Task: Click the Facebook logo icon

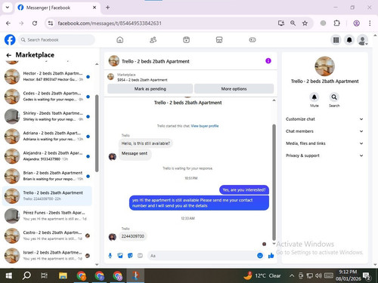Action: (x=10, y=40)
